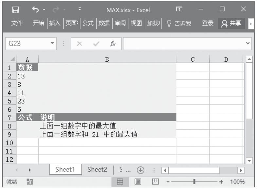Click the zoom slider handle

(195, 181)
